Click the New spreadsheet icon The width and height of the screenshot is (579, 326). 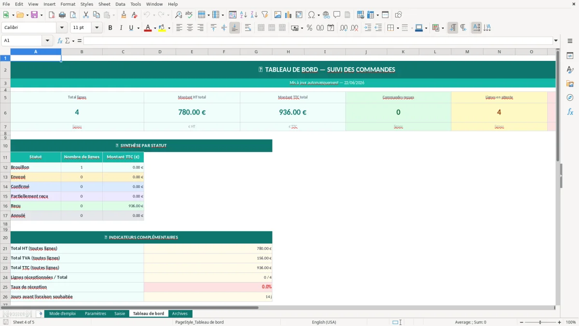pyautogui.click(x=6, y=15)
